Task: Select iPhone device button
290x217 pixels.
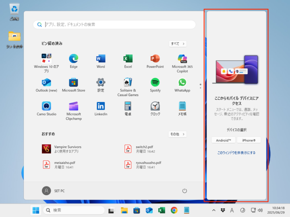Action: (x=249, y=140)
